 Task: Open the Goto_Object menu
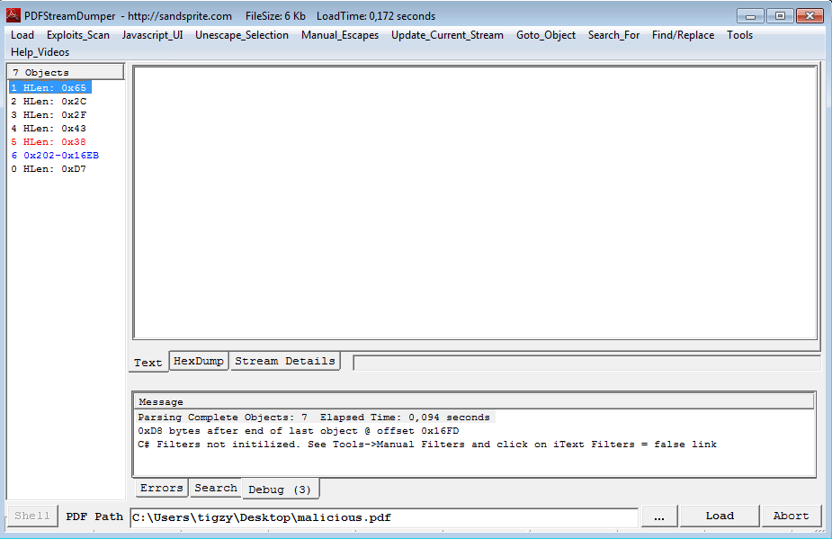[x=546, y=35]
